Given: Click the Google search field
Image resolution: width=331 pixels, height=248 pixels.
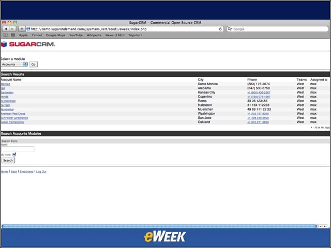Looking at the screenshot, I should click(277, 29).
